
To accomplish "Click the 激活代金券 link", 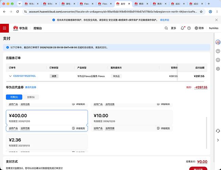I will coord(31,87).
